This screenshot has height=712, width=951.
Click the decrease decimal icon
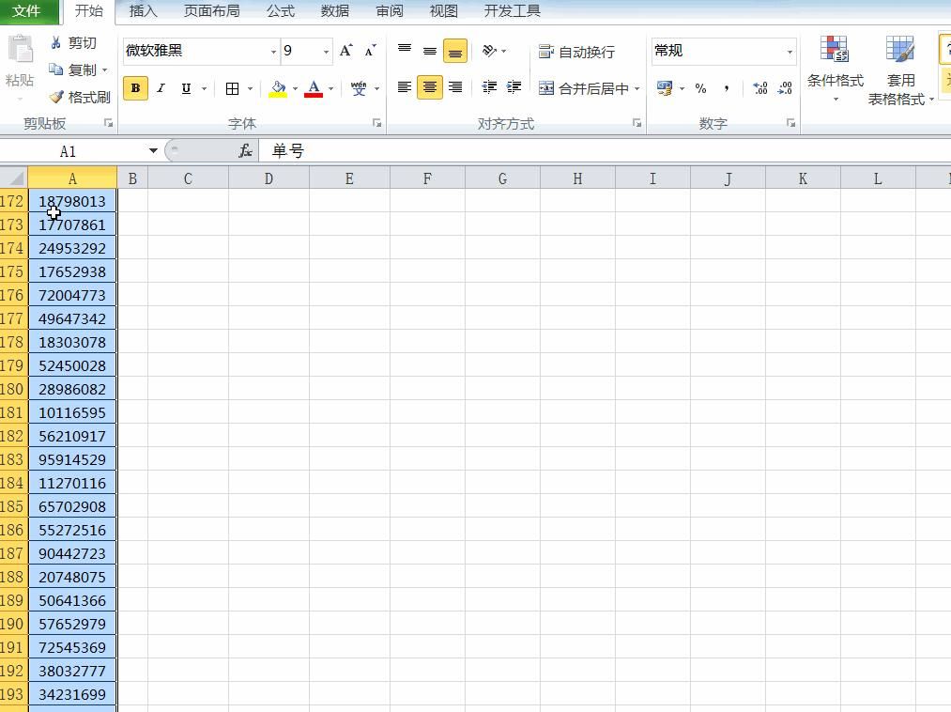coord(785,88)
